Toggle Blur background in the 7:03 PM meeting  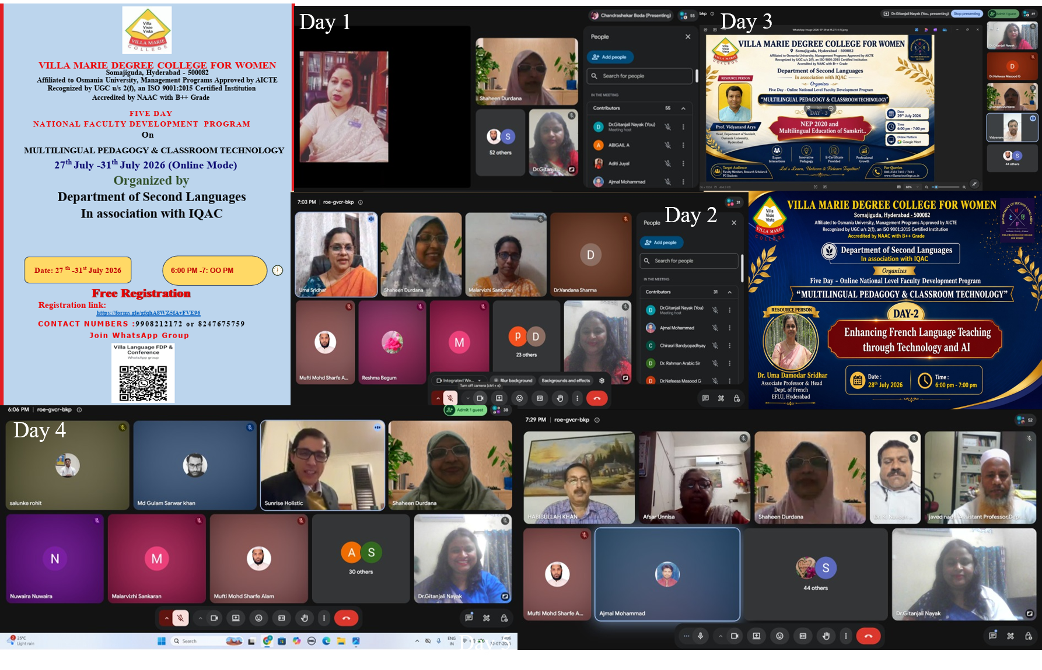coord(513,380)
